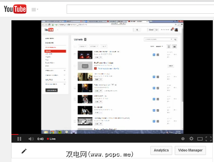
Task: Open the guide menu hamburger icon
Action: click(35, 9)
